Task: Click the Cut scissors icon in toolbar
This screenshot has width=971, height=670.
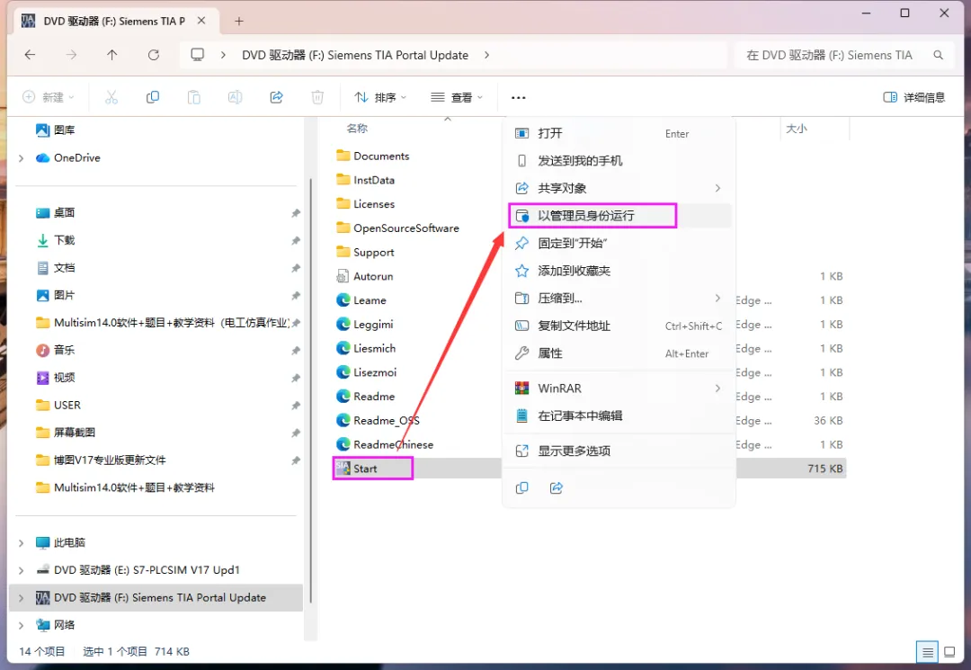Action: coord(111,97)
